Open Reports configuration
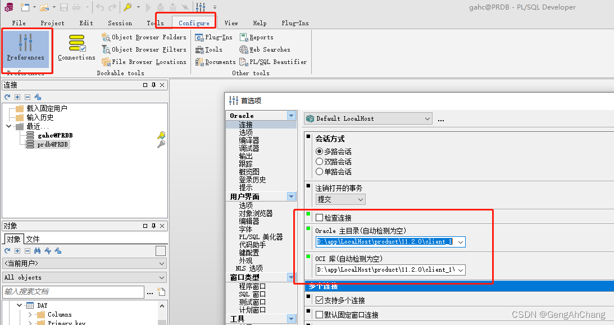This screenshot has height=325, width=614. tap(257, 37)
